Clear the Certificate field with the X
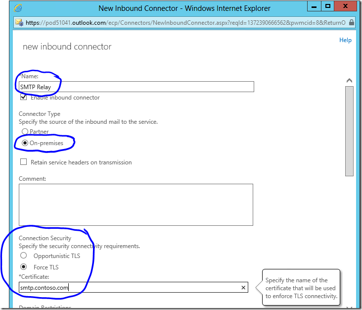The image size is (362, 310). [x=243, y=288]
